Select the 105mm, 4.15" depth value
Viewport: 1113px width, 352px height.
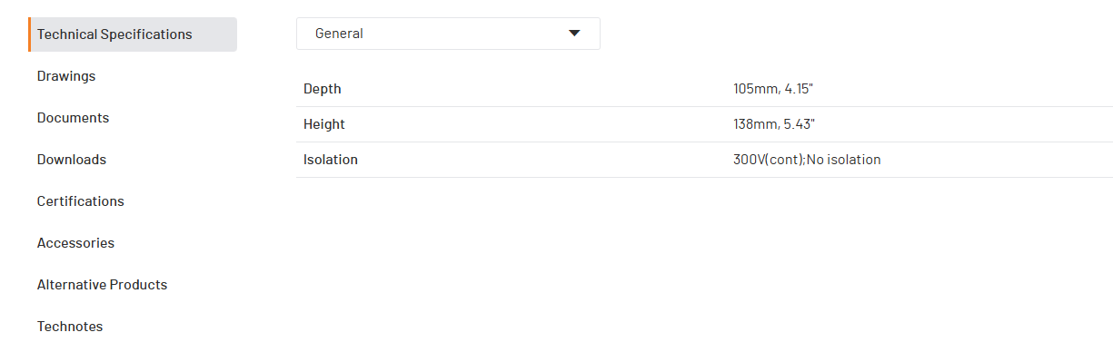780,89
